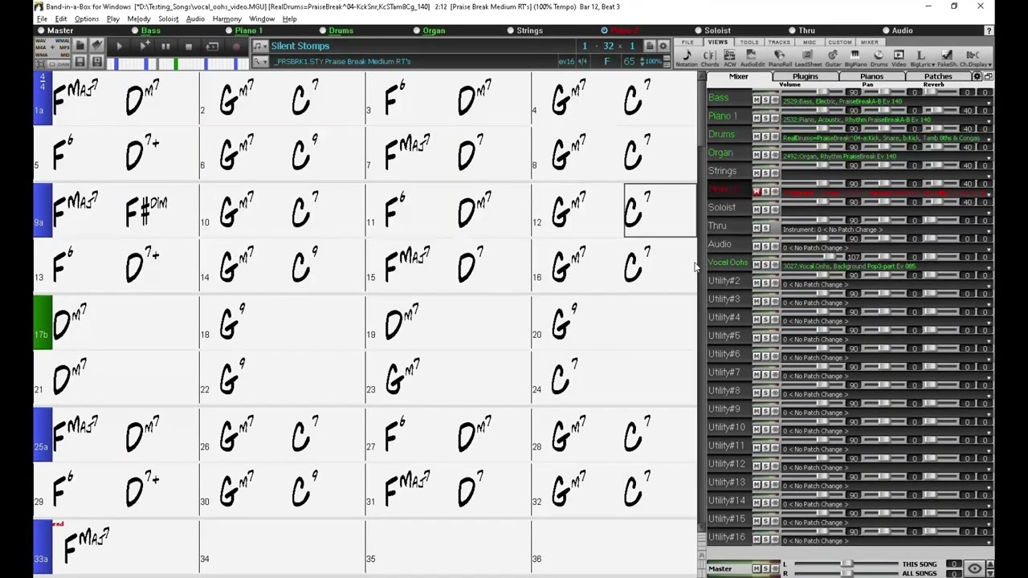This screenshot has width=1028, height=578.
Task: Launch the ACW Audio Chord Wizard
Action: (x=730, y=58)
